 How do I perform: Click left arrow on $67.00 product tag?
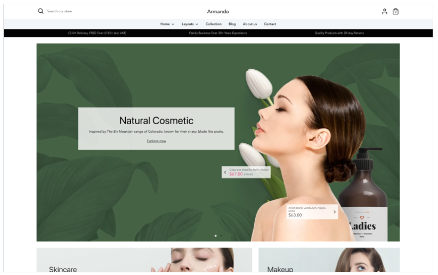click(x=225, y=172)
